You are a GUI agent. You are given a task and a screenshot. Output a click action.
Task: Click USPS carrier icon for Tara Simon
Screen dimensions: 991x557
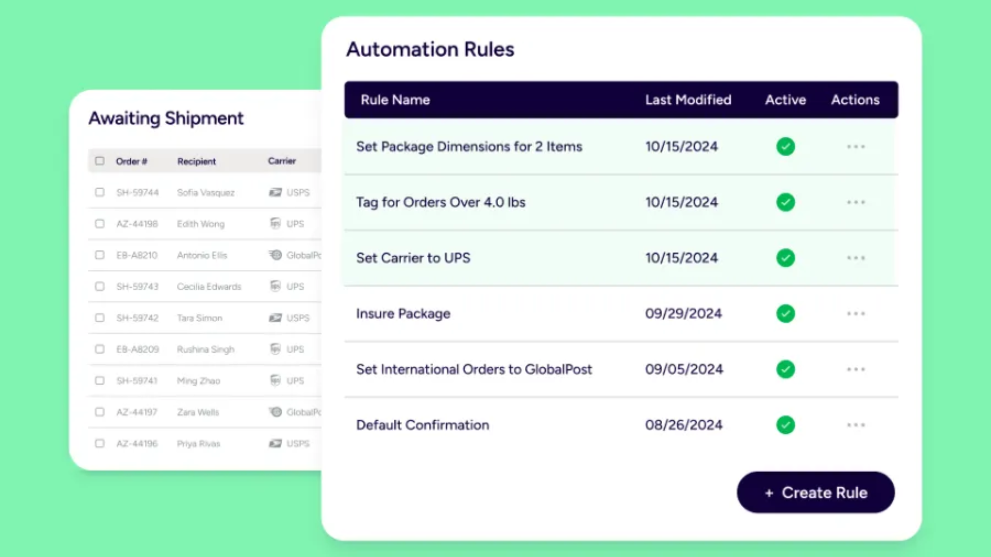[x=276, y=318]
